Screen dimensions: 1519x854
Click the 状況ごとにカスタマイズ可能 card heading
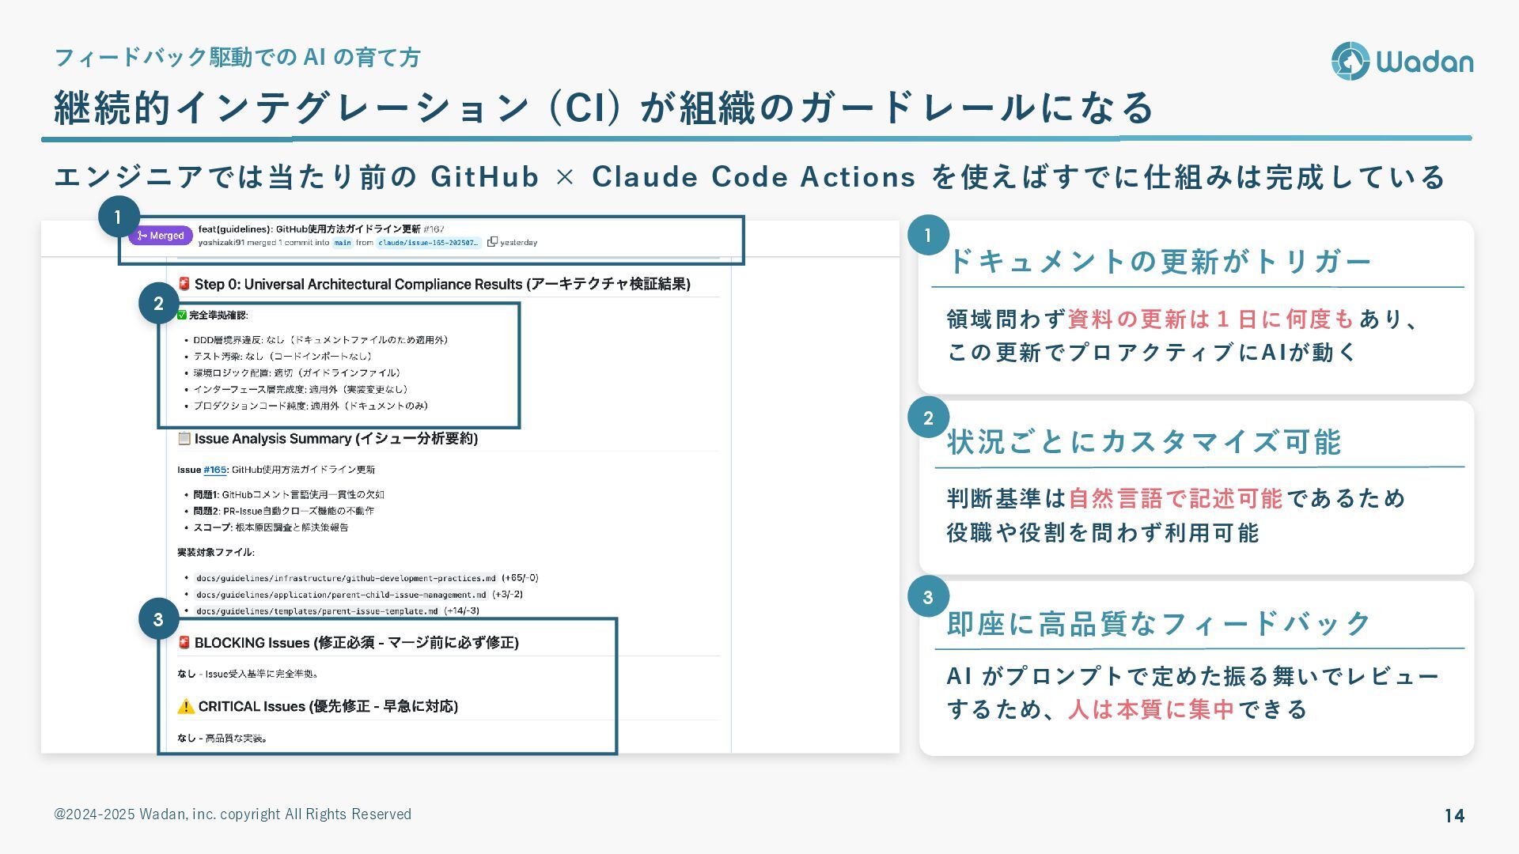click(x=1144, y=441)
